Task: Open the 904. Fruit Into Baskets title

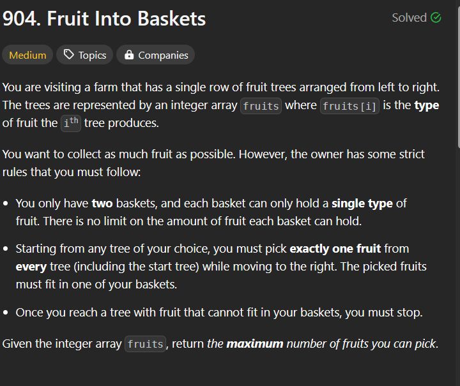Action: tap(104, 19)
